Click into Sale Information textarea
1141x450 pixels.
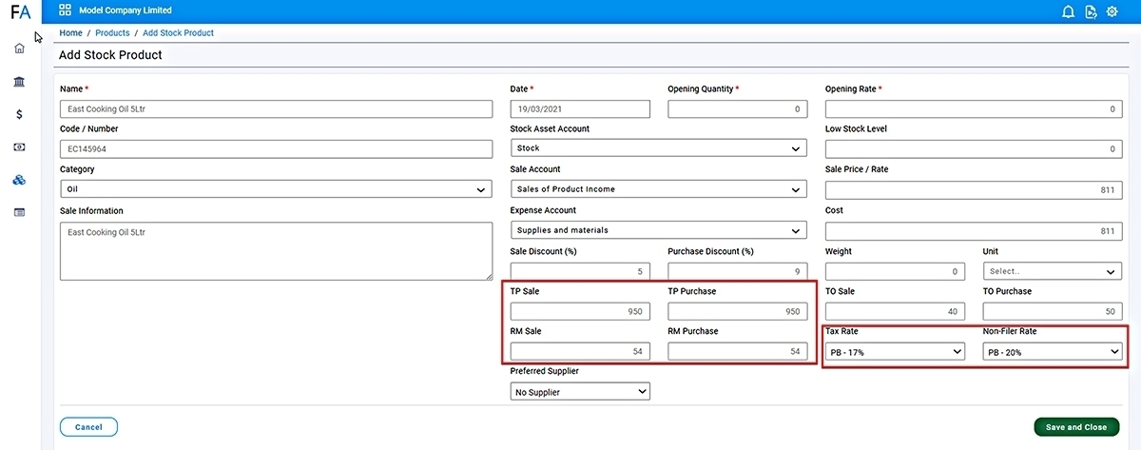pos(276,251)
